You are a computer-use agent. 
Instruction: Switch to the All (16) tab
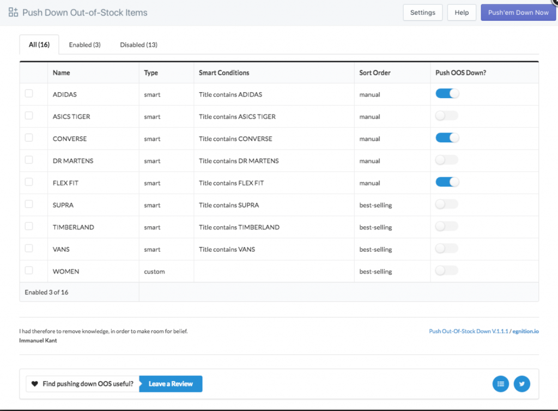[39, 45]
